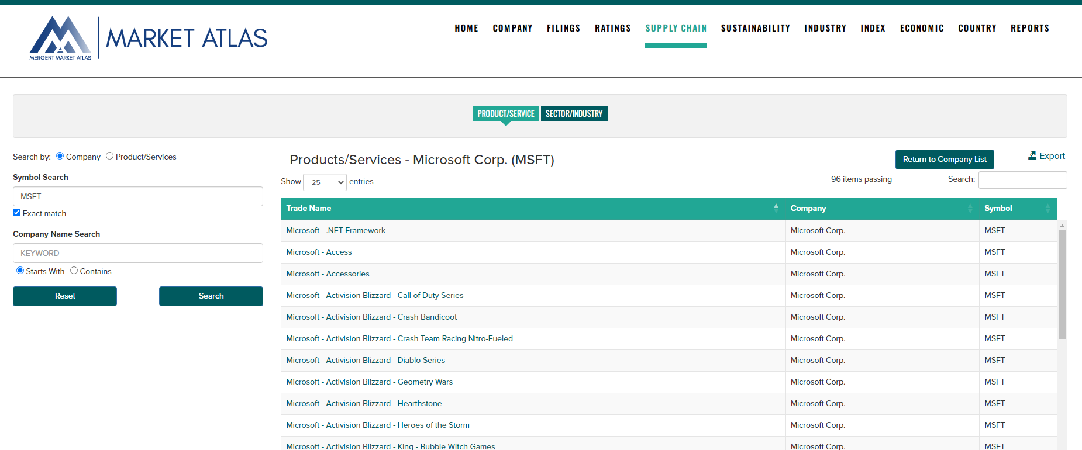Click the '96 items passing' text

point(861,179)
